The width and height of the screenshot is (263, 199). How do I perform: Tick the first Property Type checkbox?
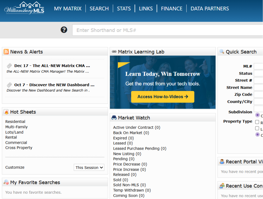tap(257, 122)
